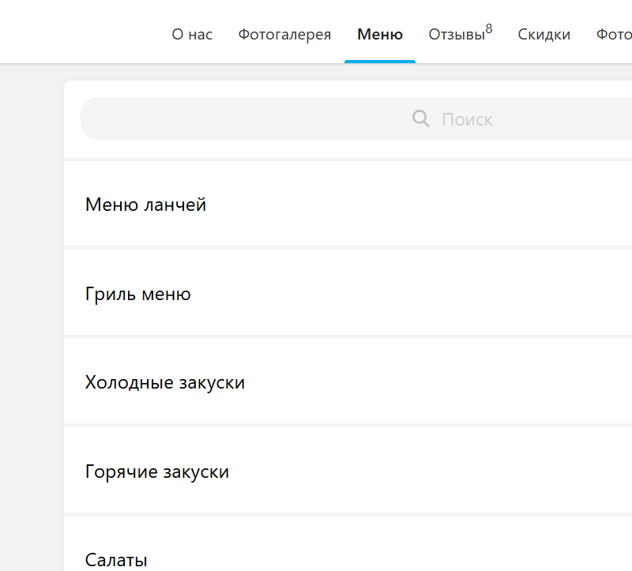Expand the Горячие закуски section

pyautogui.click(x=348, y=470)
